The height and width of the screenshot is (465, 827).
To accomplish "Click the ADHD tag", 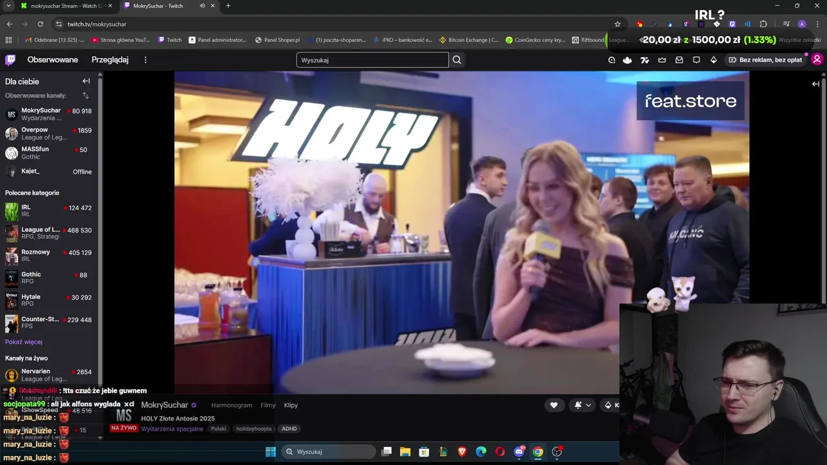I will click(289, 429).
